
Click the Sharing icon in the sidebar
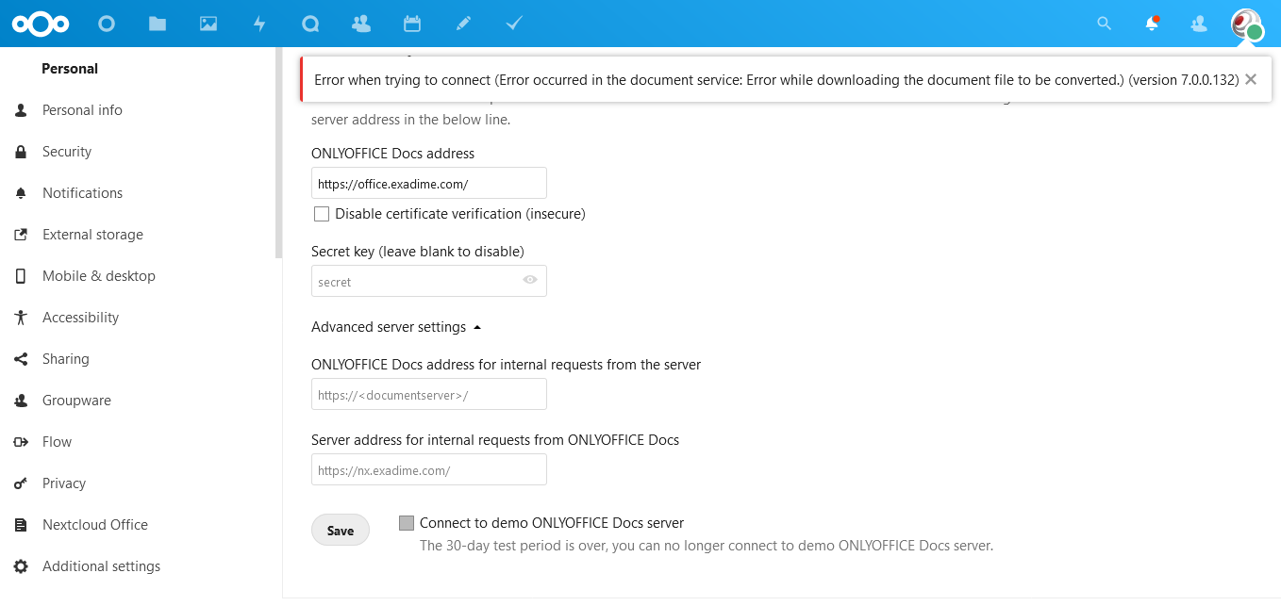click(21, 359)
